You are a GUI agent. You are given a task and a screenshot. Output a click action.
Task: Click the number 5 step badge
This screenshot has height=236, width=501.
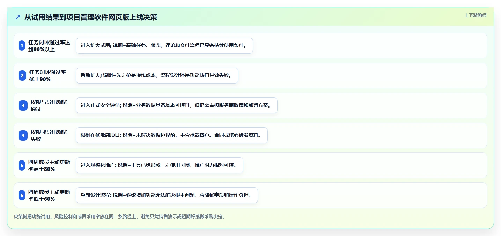pyautogui.click(x=22, y=165)
